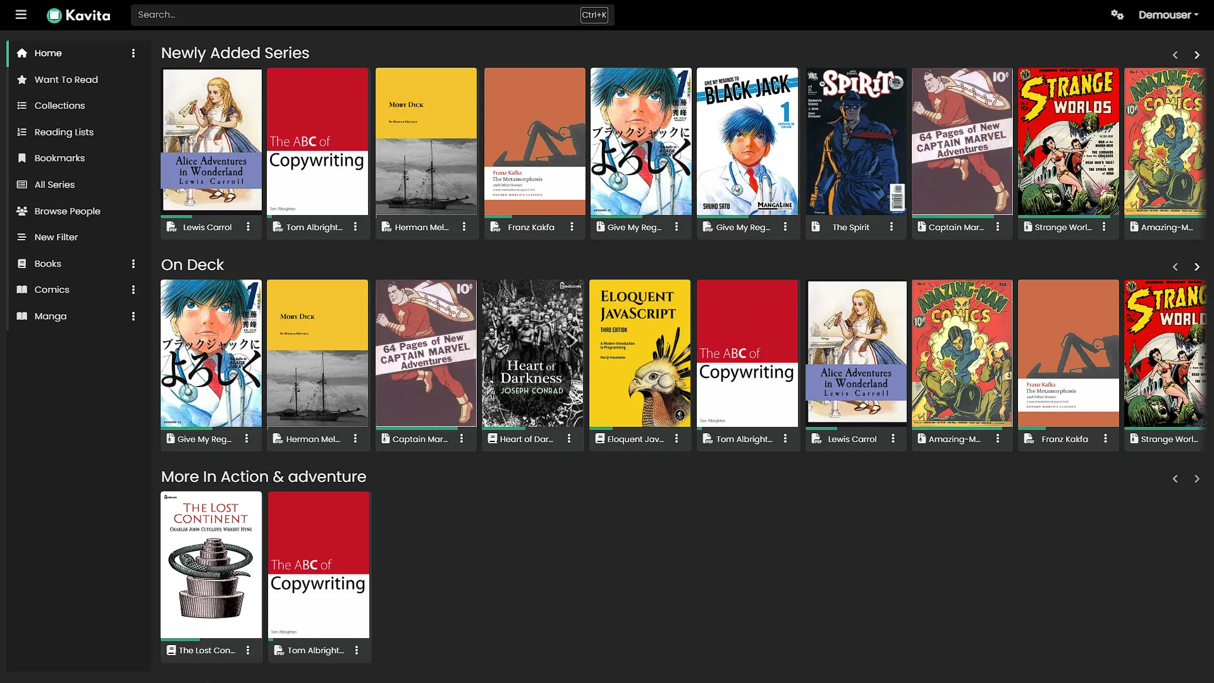Open Franz Kafka menu in Newly Added

click(x=572, y=226)
